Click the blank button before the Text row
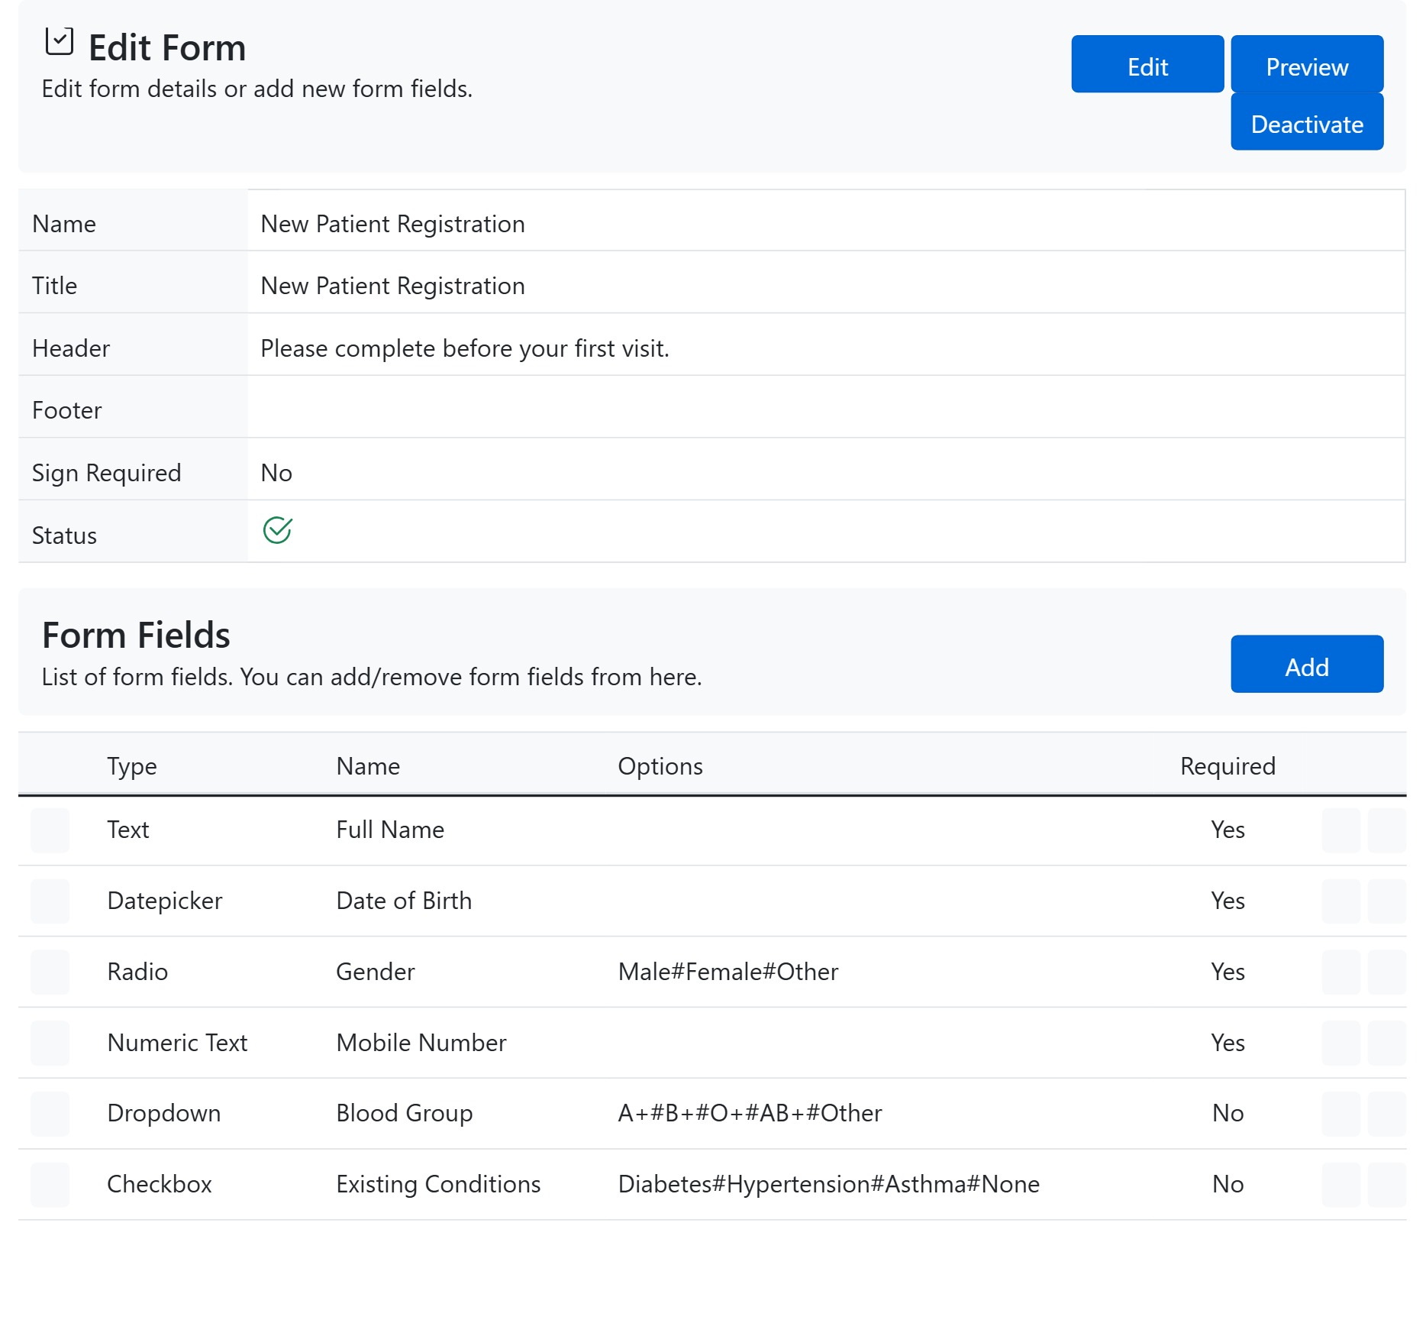 coord(50,830)
